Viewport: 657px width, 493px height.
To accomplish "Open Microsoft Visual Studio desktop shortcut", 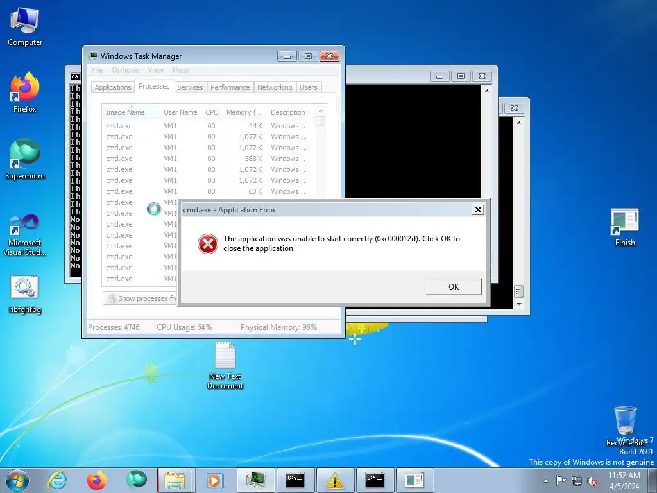I will [25, 235].
